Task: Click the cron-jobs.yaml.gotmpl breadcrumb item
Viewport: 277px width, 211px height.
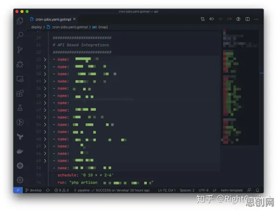Action: click(x=70, y=27)
